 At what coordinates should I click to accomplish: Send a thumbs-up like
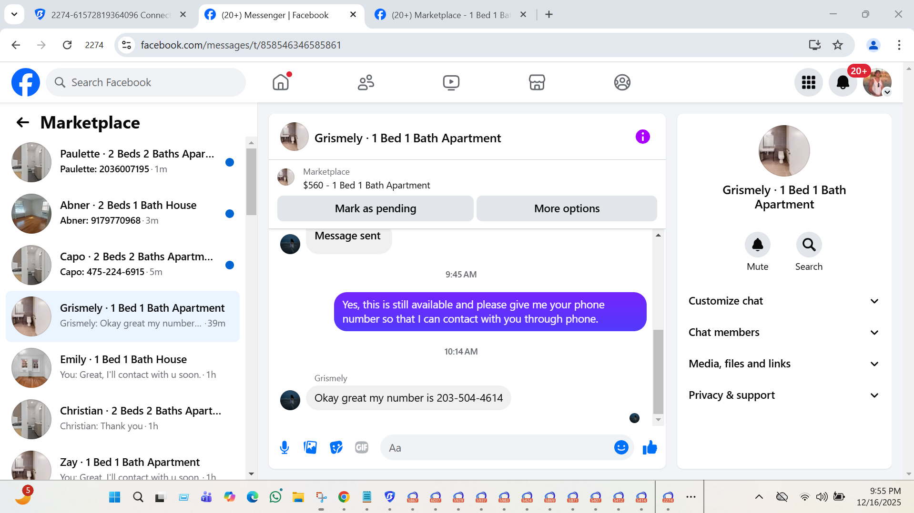650,447
